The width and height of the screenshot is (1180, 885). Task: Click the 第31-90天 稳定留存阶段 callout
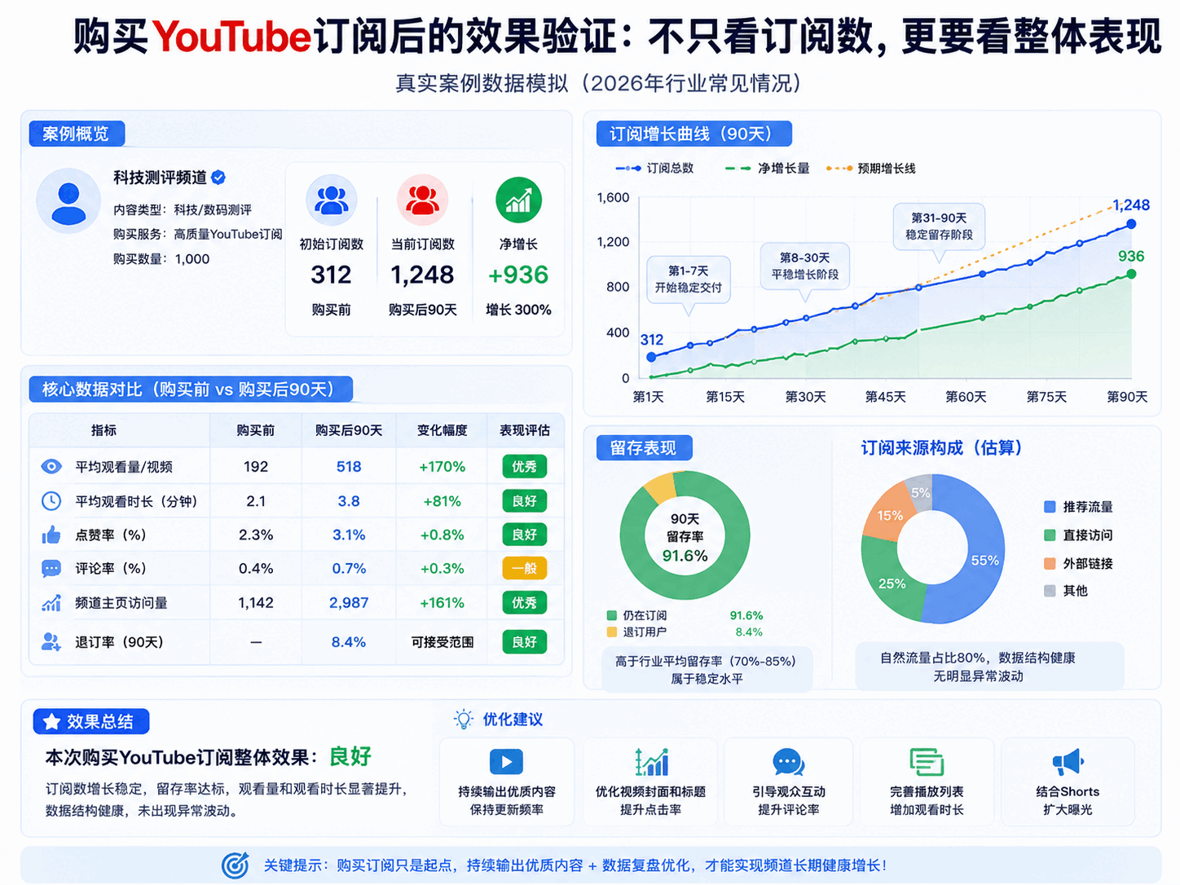click(x=939, y=227)
